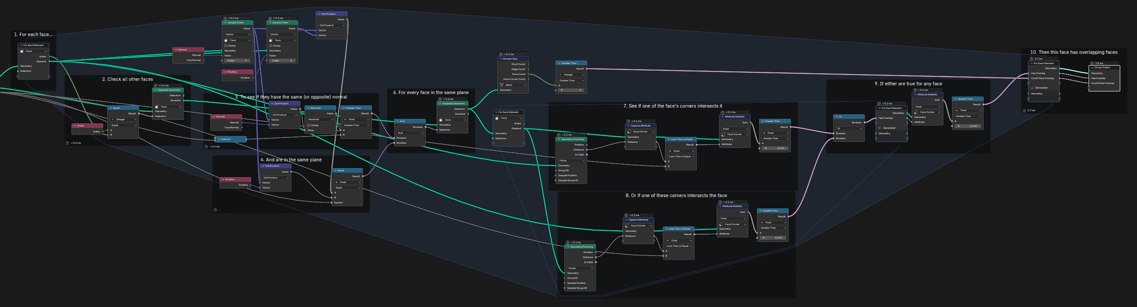Click the stopwatch icon at the bottom of frame 10
This screenshot has height=307, width=1137.
(x=1025, y=110)
